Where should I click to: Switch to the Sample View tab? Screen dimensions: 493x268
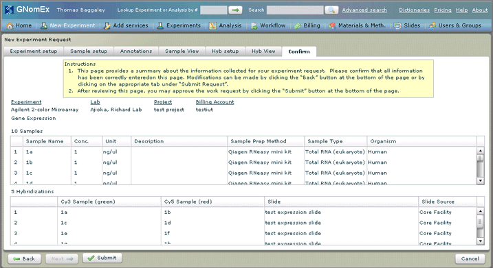(182, 51)
